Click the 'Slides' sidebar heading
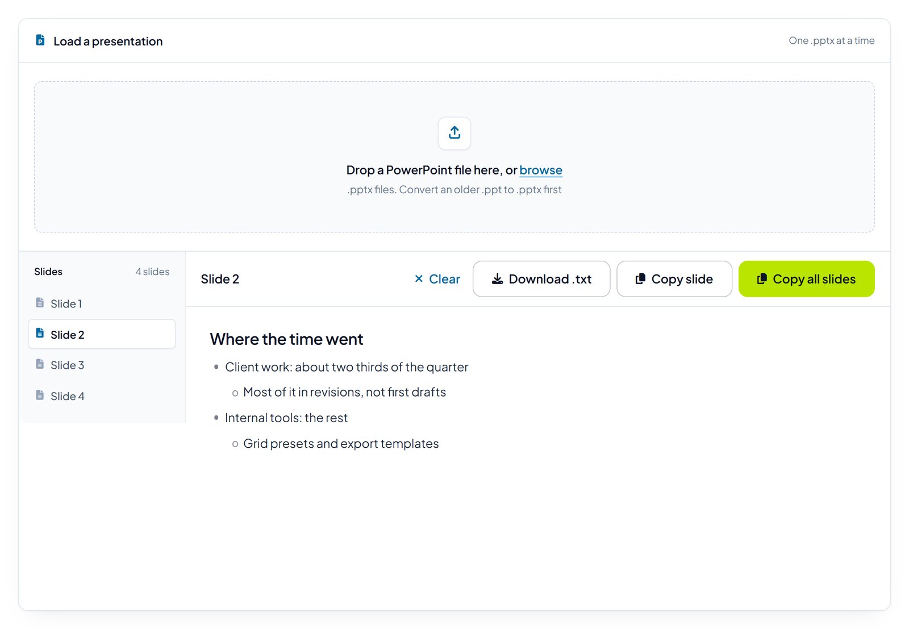The image size is (909, 629). 48,272
